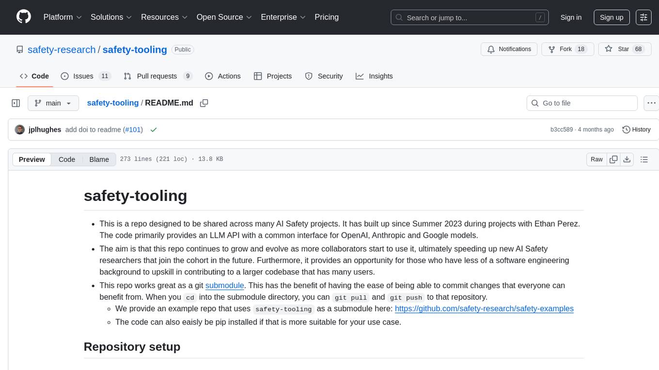Open the safety-research owner link
This screenshot has width=659, height=370.
[62, 49]
